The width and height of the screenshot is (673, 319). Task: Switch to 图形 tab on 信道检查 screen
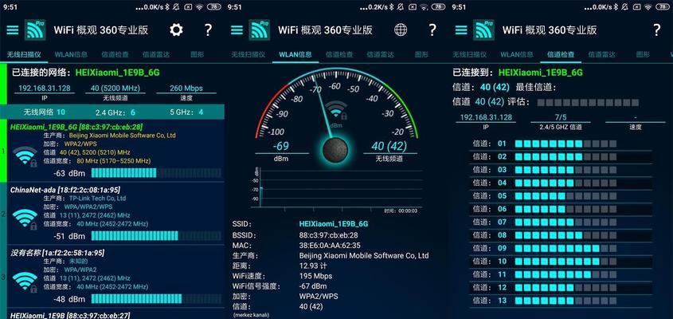(x=643, y=54)
